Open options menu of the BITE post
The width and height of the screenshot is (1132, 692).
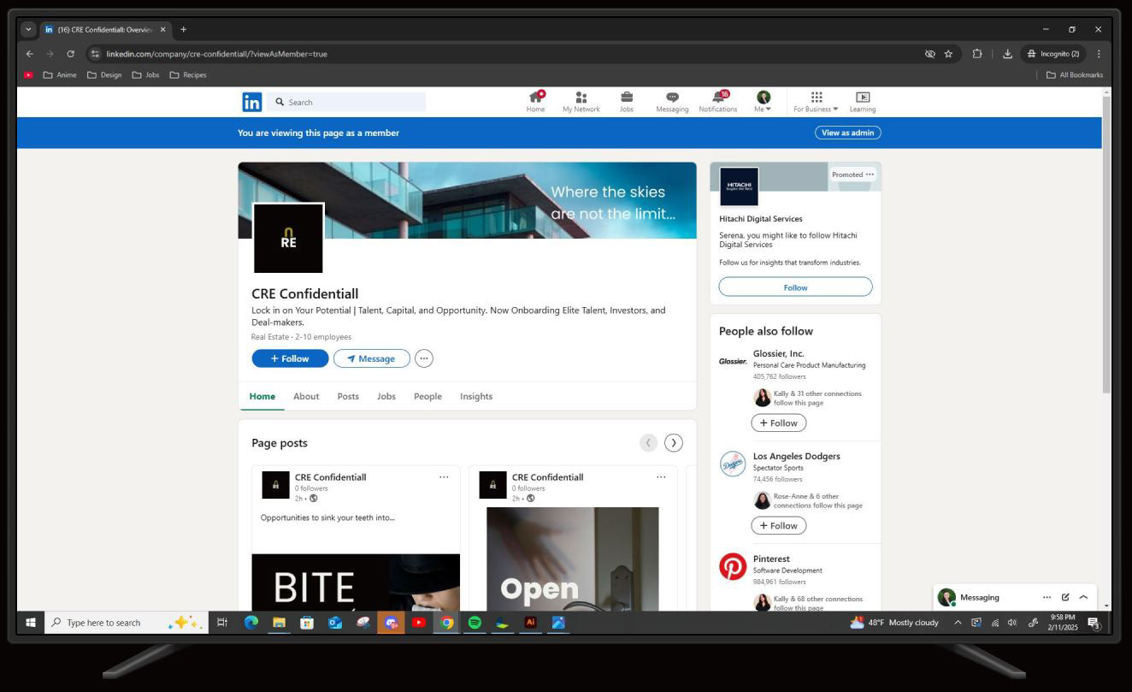click(444, 477)
